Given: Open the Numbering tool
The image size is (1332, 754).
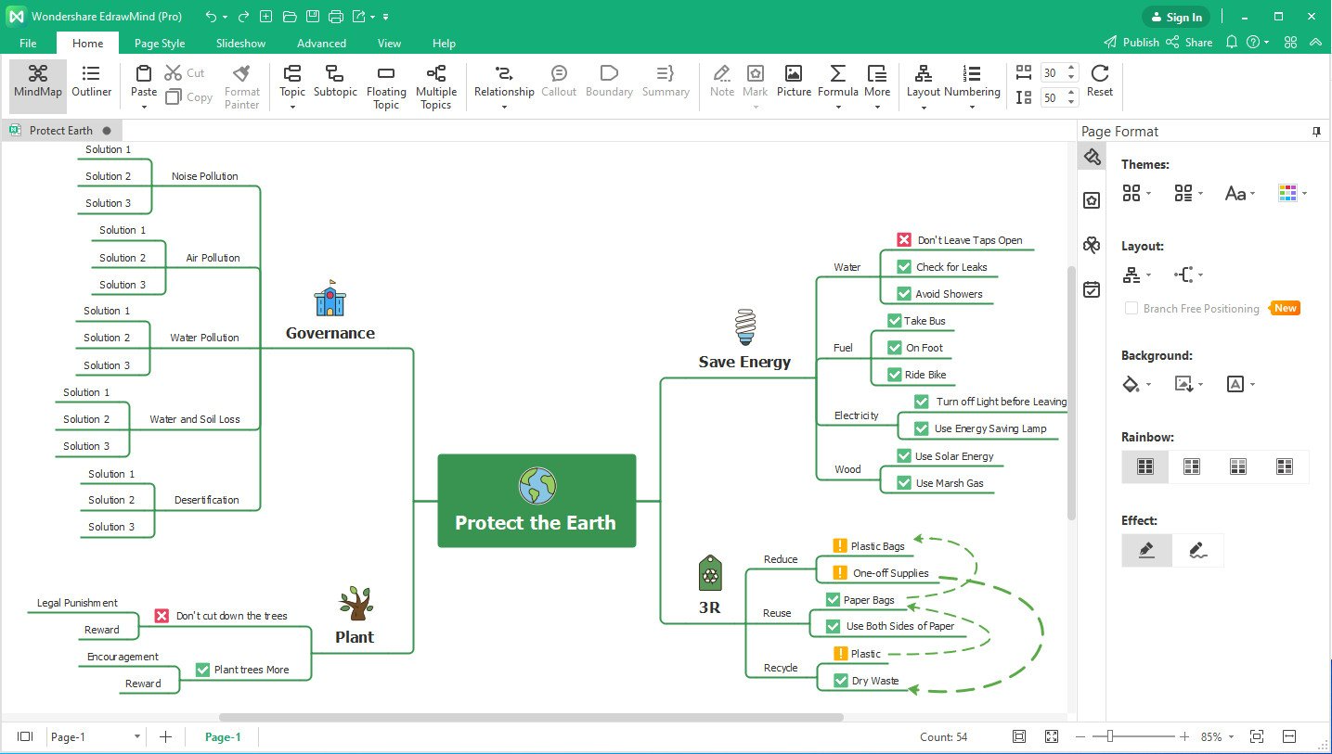Looking at the screenshot, I should (x=972, y=81).
